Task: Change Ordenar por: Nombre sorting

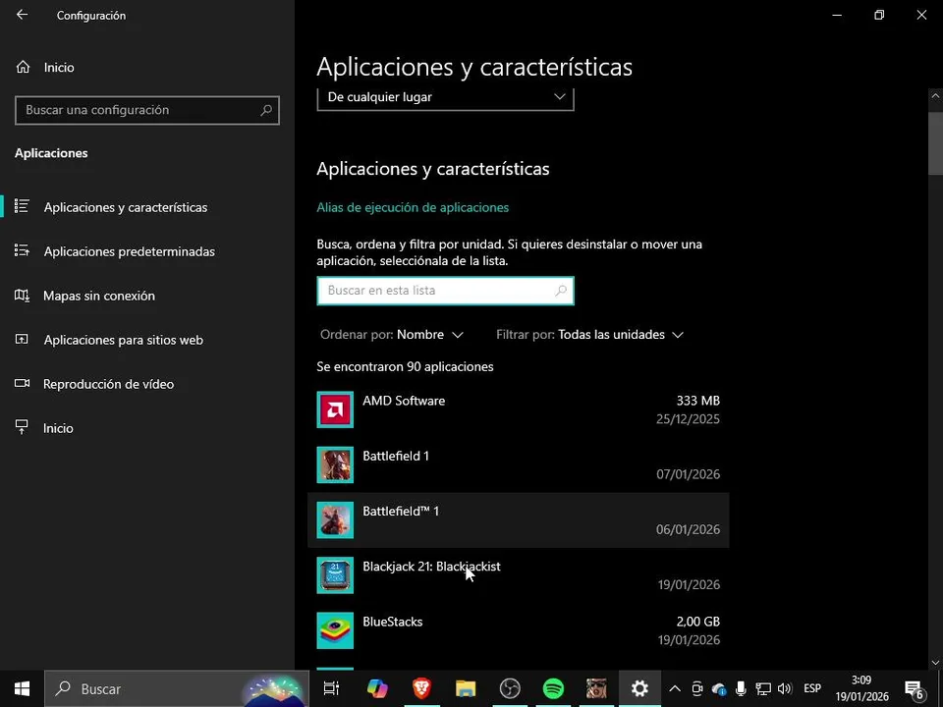Action: coord(392,335)
